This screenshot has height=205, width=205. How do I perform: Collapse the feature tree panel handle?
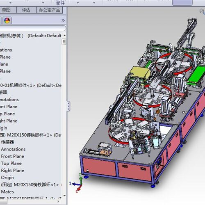[68, 106]
